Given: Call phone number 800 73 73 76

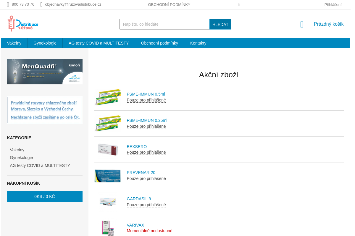Looking at the screenshot, I should pos(23,4).
